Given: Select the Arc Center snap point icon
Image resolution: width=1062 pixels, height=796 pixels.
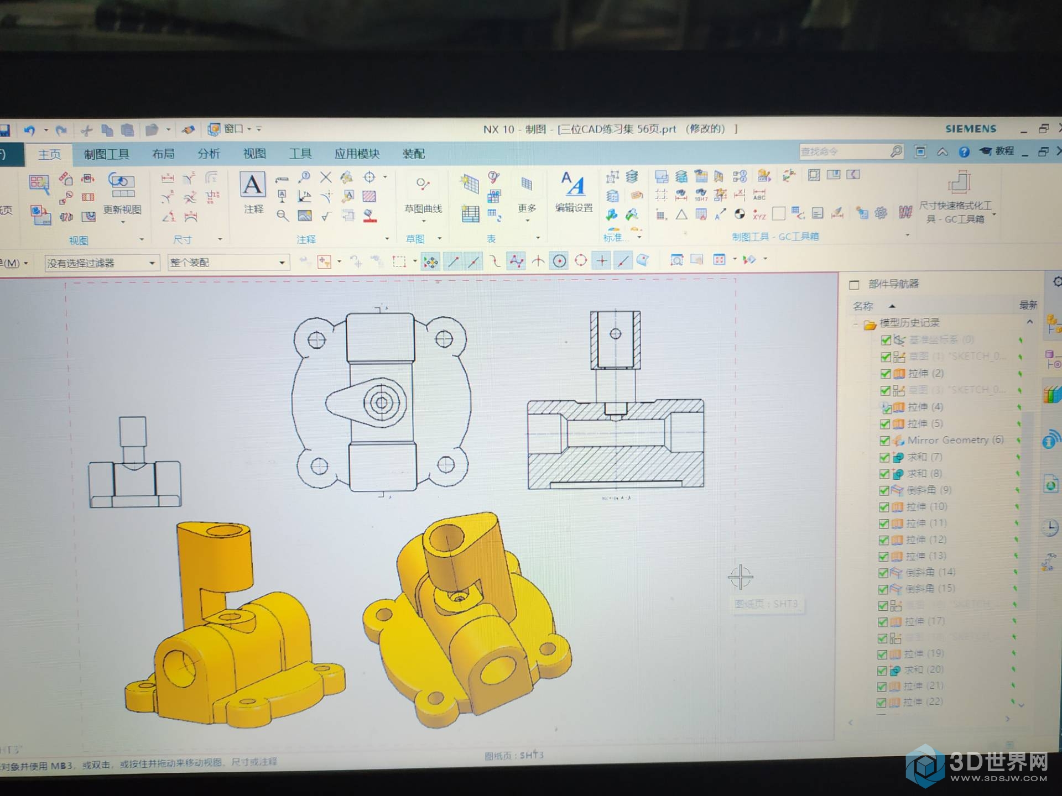Looking at the screenshot, I should (559, 261).
